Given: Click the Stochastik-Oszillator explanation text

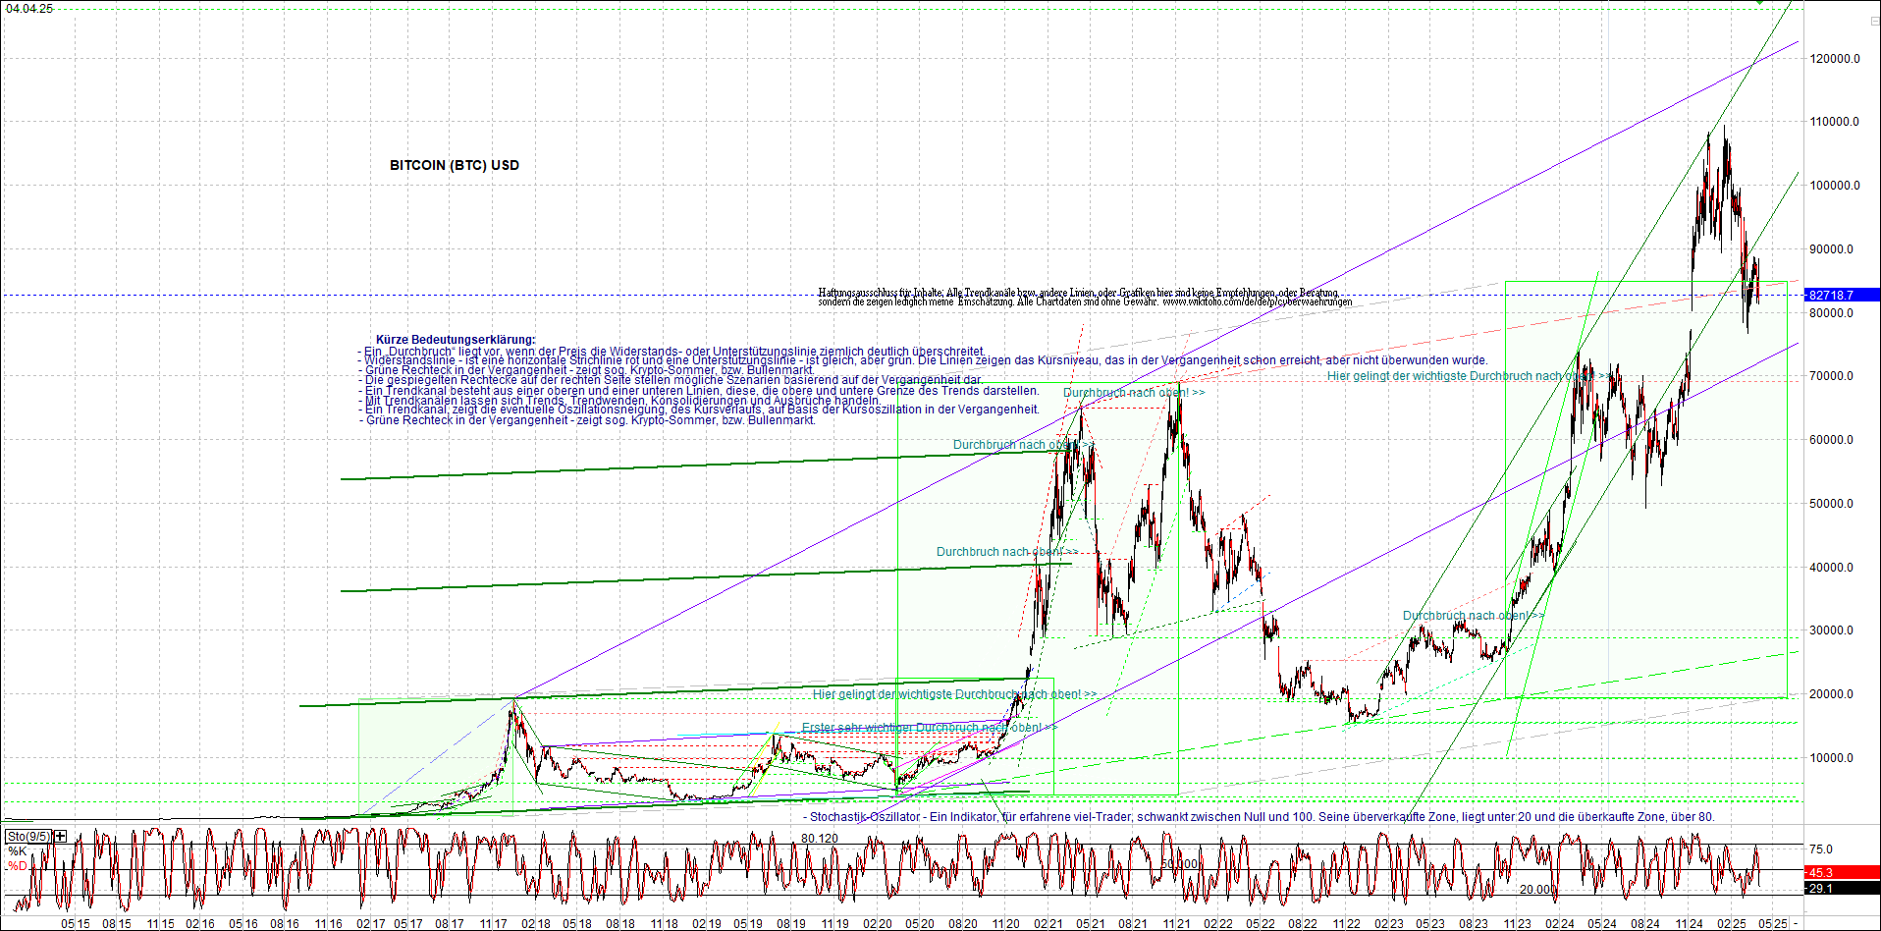Looking at the screenshot, I should click(1259, 817).
